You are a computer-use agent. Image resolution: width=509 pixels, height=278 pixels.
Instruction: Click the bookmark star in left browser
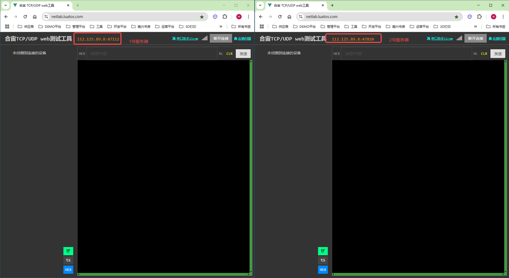[202, 17]
